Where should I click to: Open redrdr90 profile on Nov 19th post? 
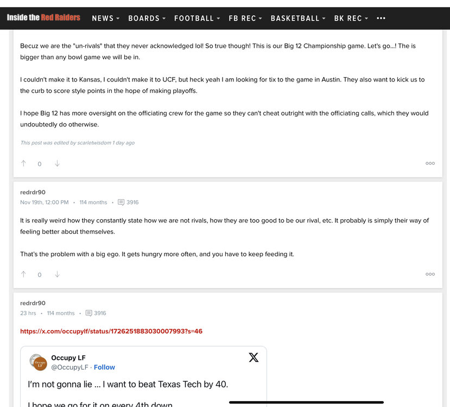[33, 192]
